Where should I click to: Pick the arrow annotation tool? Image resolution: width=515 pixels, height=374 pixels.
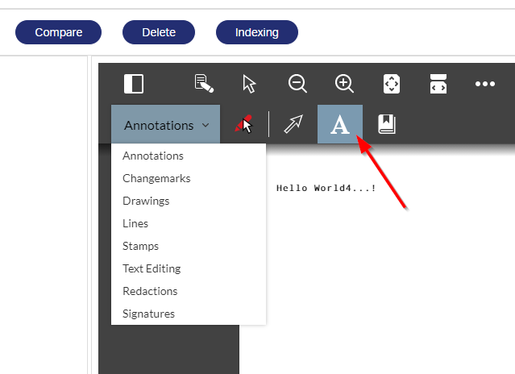click(x=293, y=125)
